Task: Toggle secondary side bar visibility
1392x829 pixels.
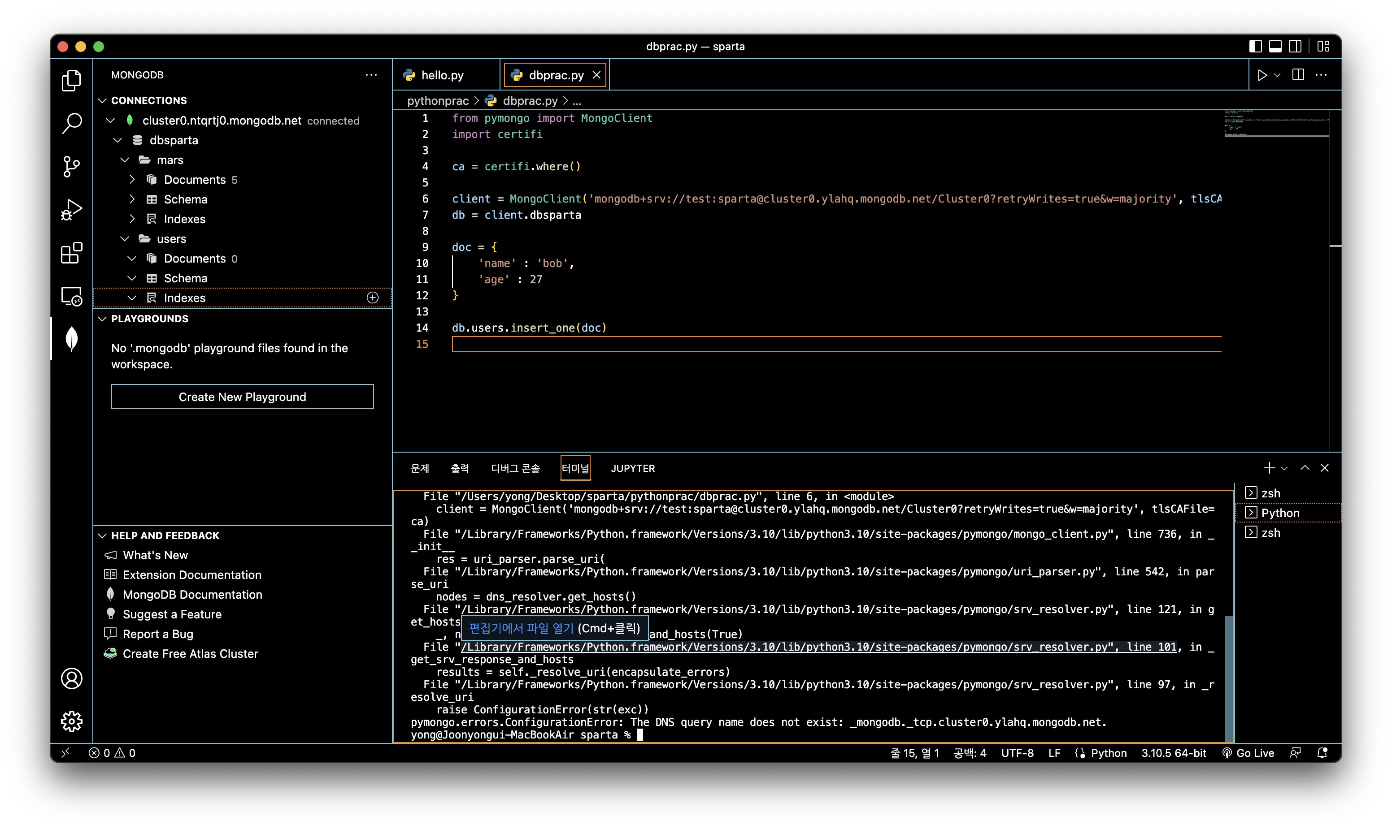Action: click(1295, 46)
